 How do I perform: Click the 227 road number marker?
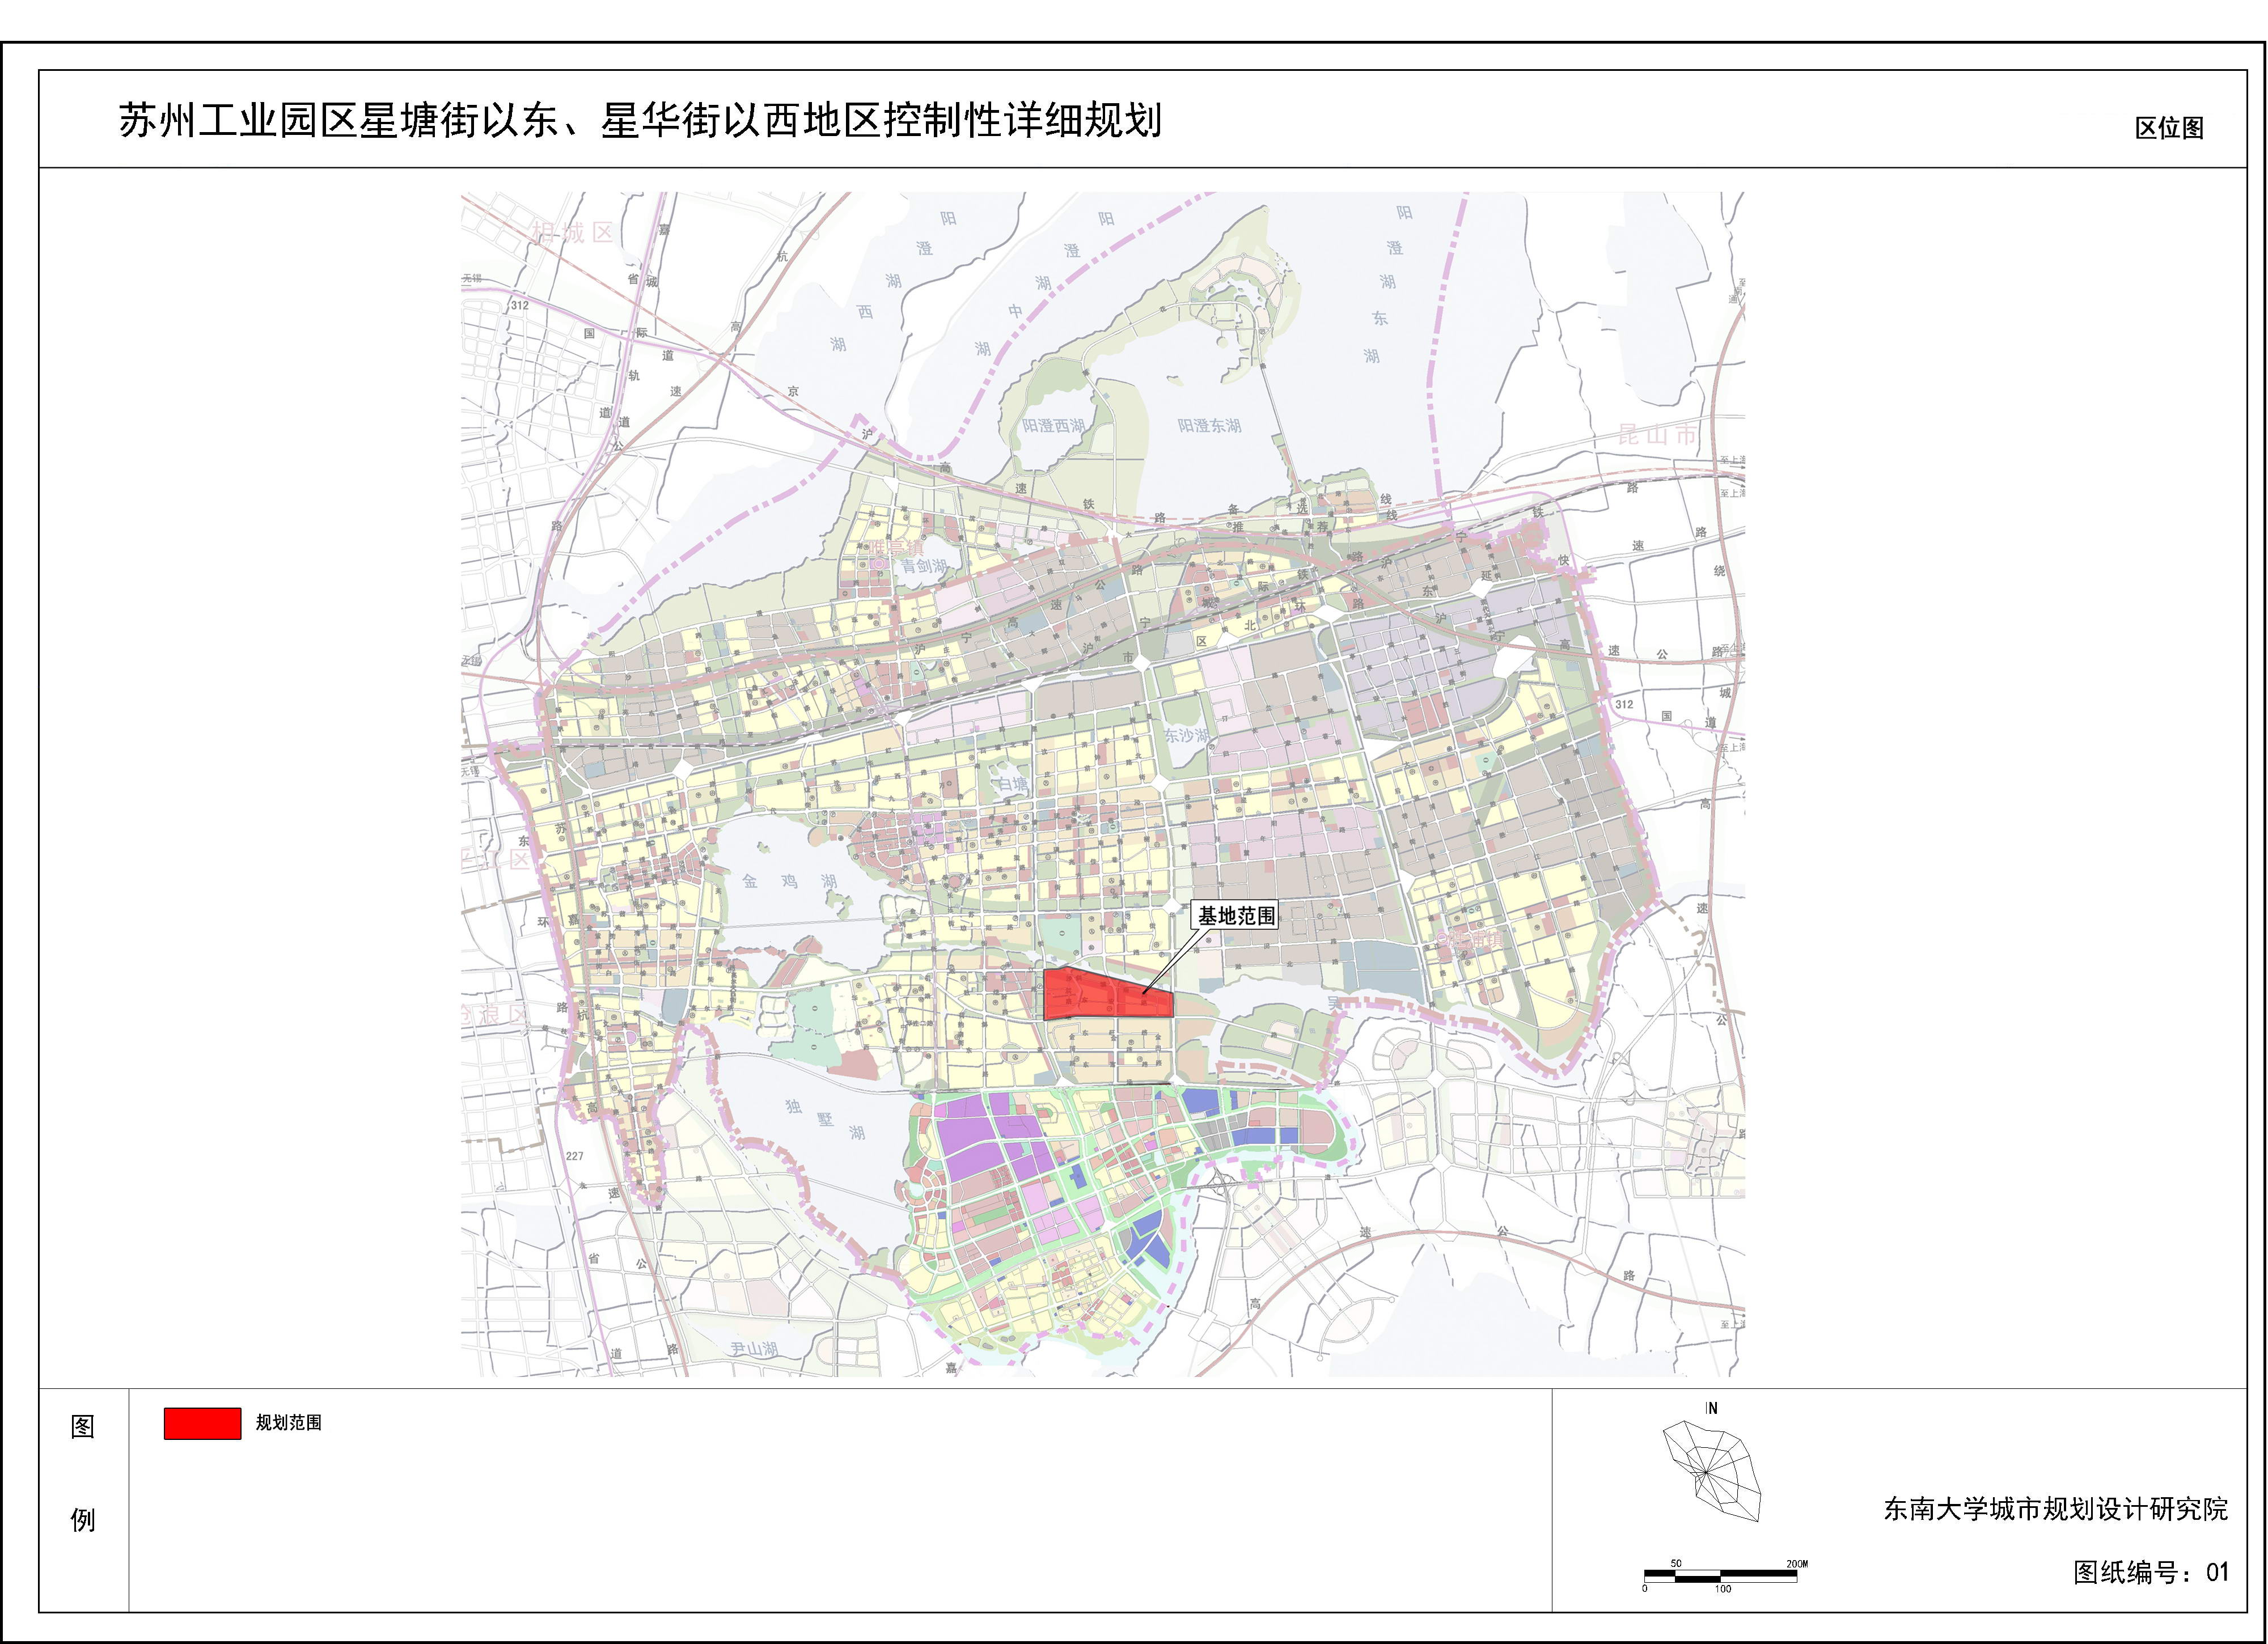pos(574,1156)
